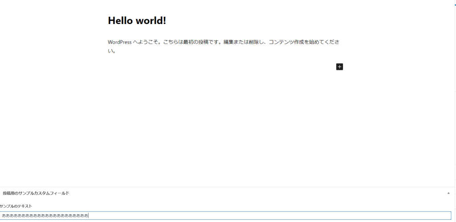Image resolution: width=456 pixels, height=222 pixels.
Task: Click the black plus add block button
Action: pos(339,67)
